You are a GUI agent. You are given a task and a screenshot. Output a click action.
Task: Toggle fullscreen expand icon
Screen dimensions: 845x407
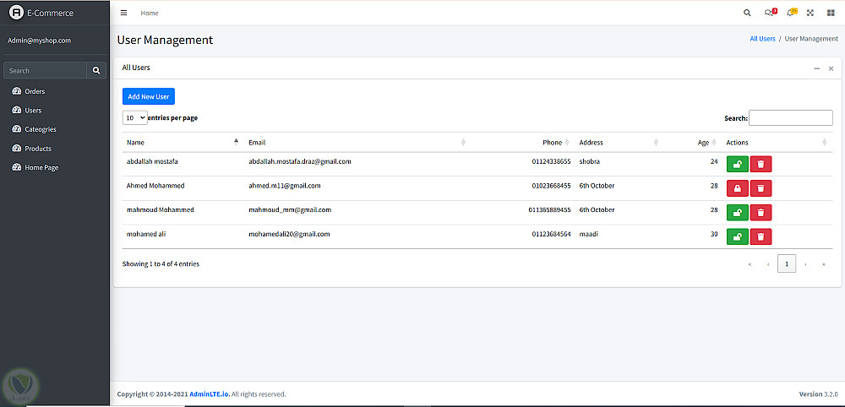pos(810,13)
